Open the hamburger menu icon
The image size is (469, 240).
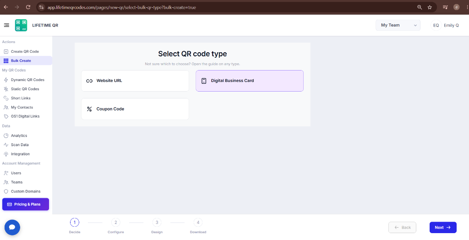tap(6, 26)
